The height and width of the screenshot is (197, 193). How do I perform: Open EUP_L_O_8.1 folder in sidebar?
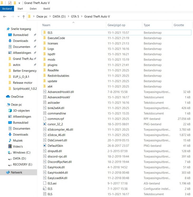(x=21, y=77)
